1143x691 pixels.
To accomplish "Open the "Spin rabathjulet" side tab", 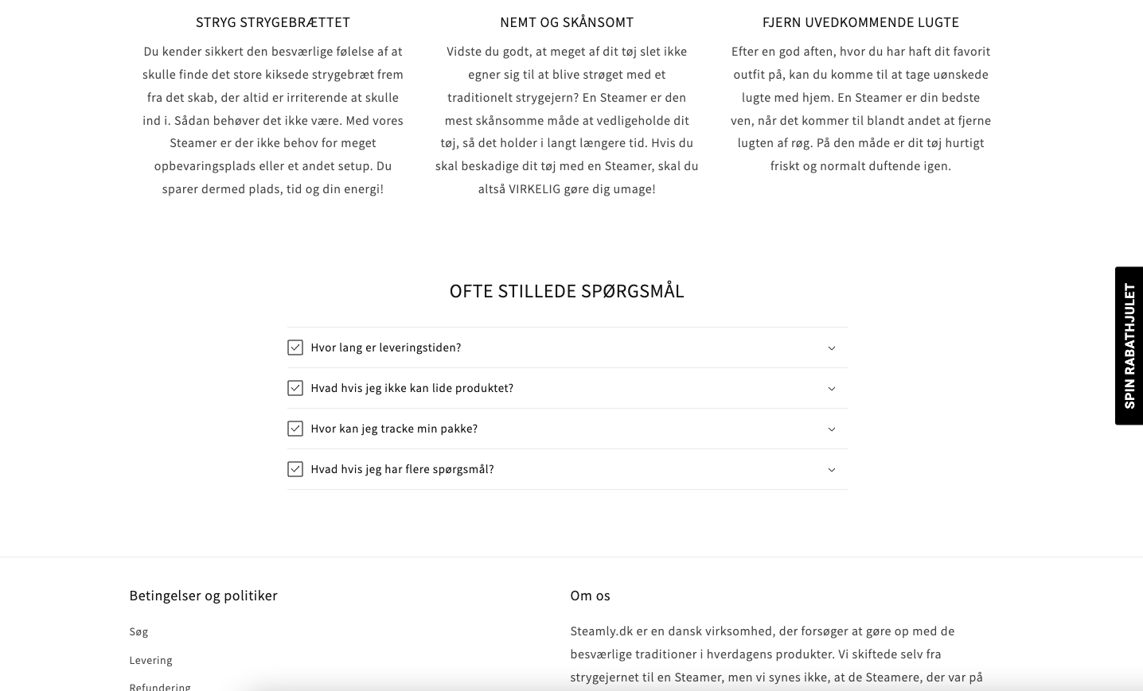I will coord(1129,346).
